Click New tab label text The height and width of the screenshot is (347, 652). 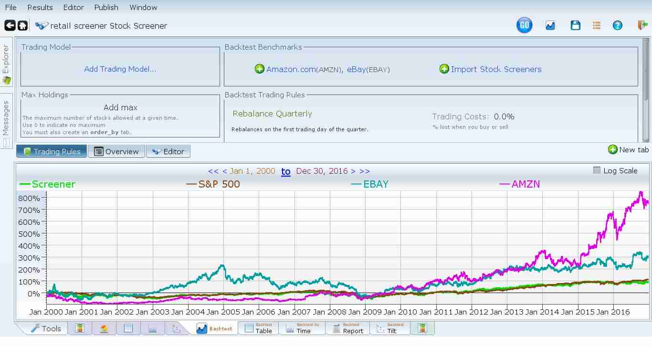(x=634, y=150)
